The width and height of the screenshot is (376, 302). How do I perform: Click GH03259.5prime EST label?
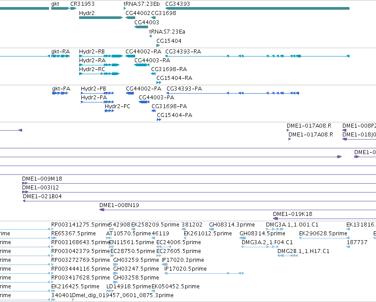[x=136, y=260]
